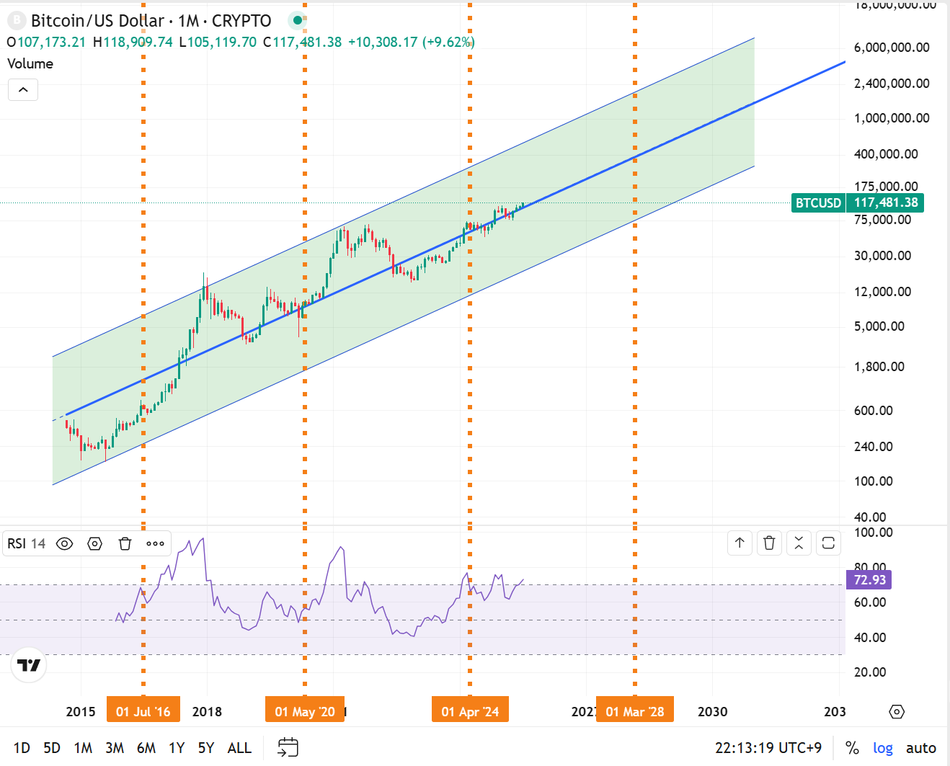
Task: Click the 12,000.00 price axis label
Action: 882,292
